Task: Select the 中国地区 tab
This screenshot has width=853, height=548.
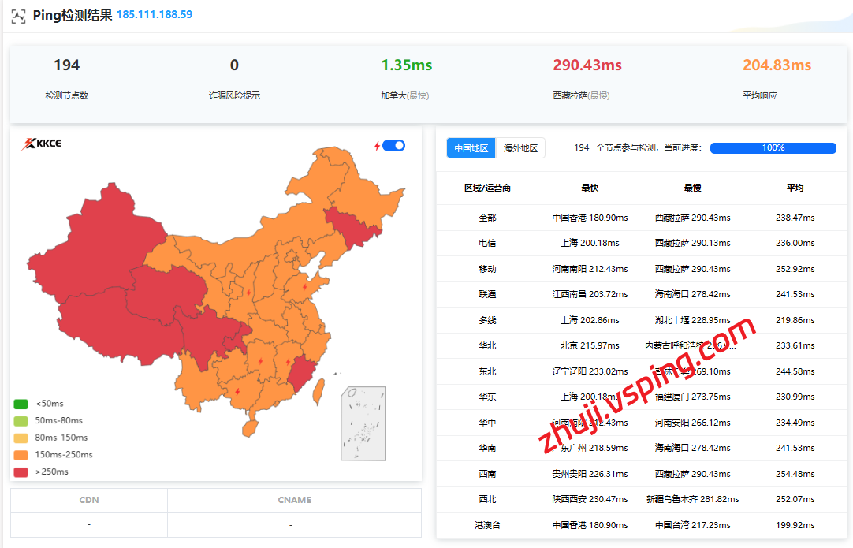Action: coord(471,148)
